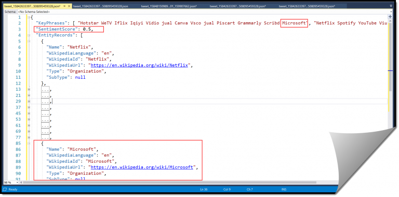
Task: Click "WikipediaId" key on line 8
Action: 63,60
